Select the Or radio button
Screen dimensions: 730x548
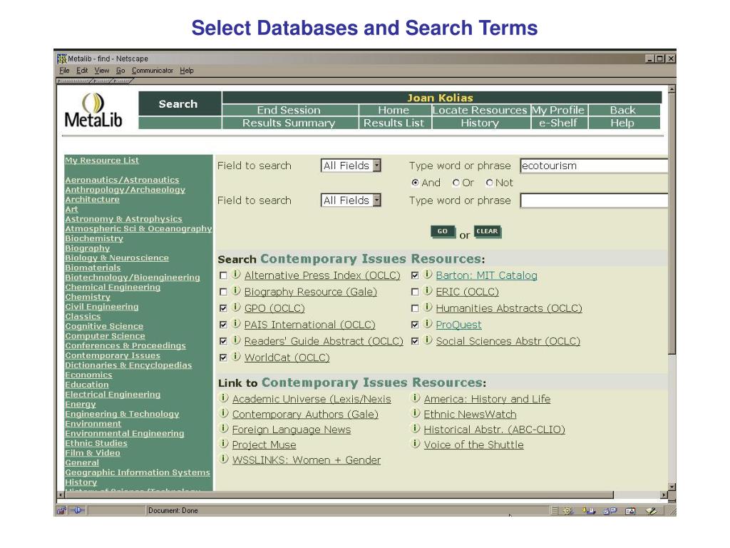tap(456, 183)
